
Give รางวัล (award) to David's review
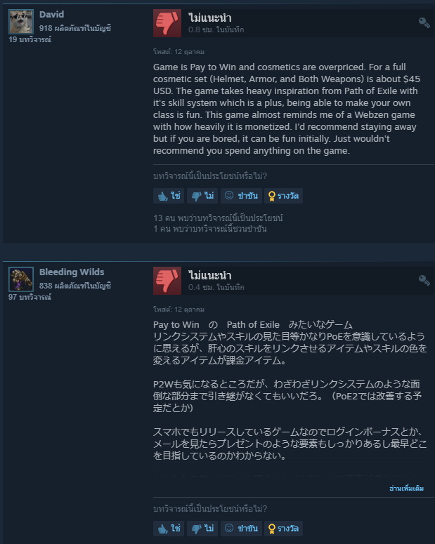283,196
